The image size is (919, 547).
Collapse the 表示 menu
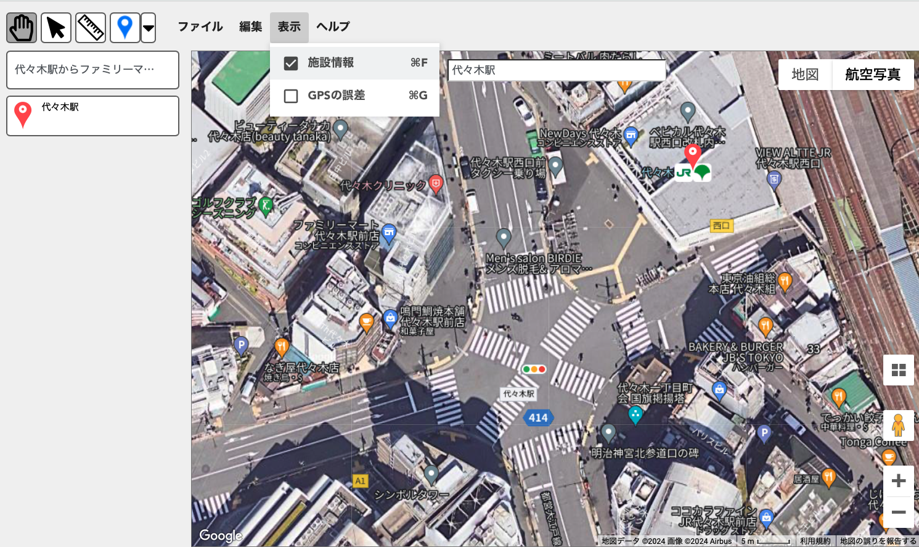(x=289, y=27)
